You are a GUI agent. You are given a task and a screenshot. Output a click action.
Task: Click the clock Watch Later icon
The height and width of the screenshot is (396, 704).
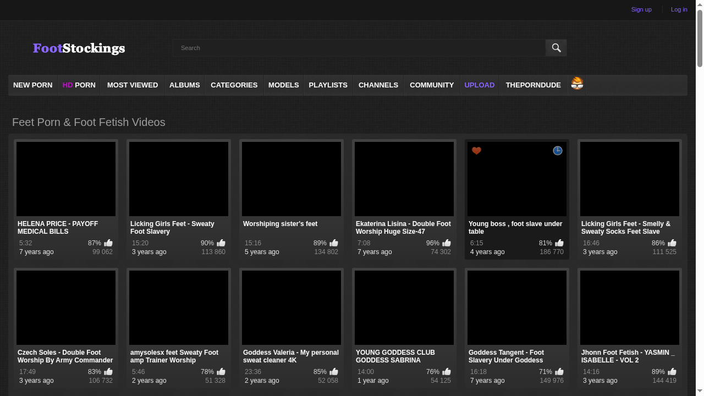tap(557, 151)
